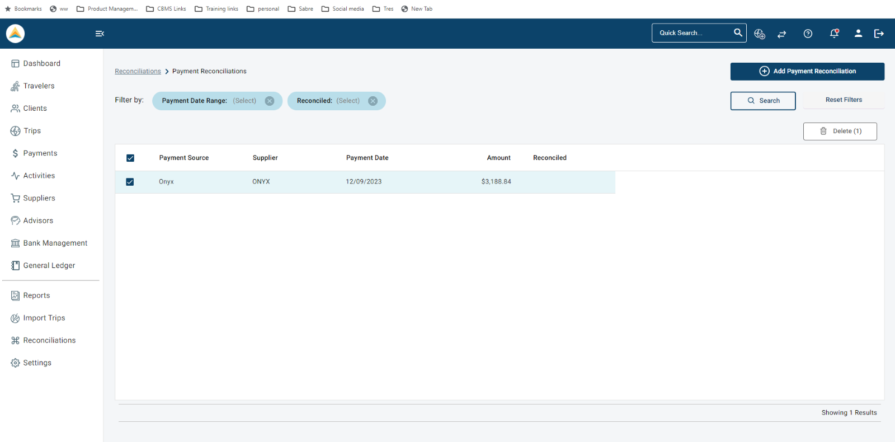Follow the Reconciliations breadcrumb link
Image resolution: width=895 pixels, height=442 pixels.
(138, 71)
